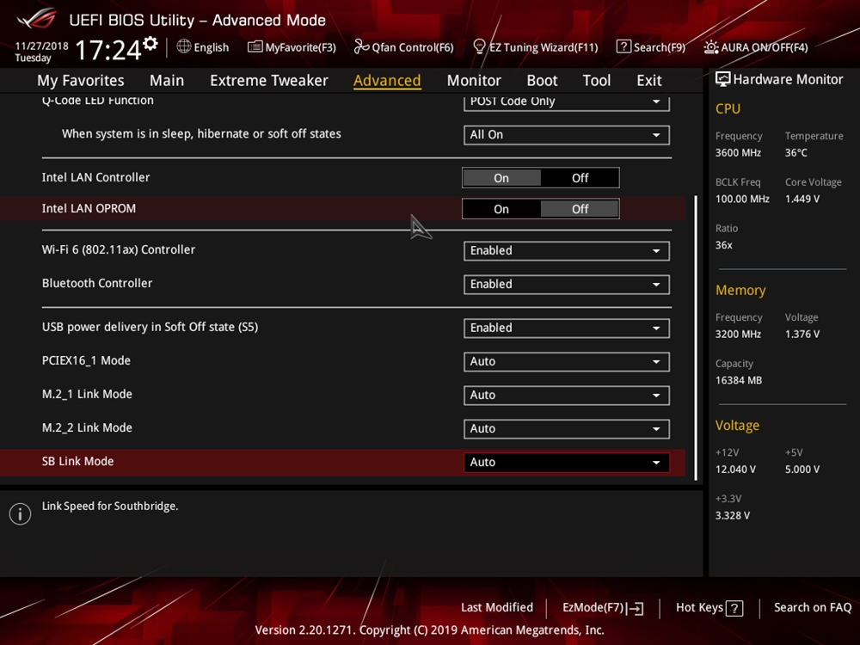Open Search(F9)
The width and height of the screenshot is (860, 645).
[651, 47]
